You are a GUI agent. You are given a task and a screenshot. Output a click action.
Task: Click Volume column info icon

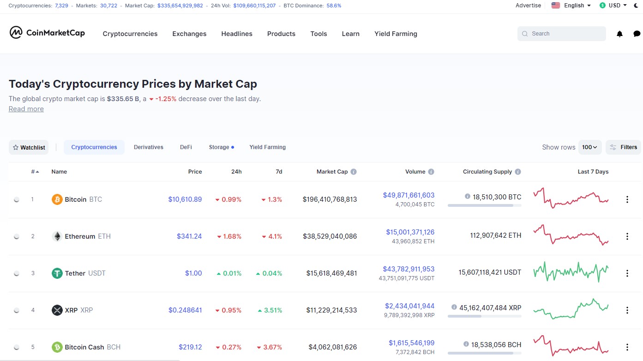coord(431,172)
